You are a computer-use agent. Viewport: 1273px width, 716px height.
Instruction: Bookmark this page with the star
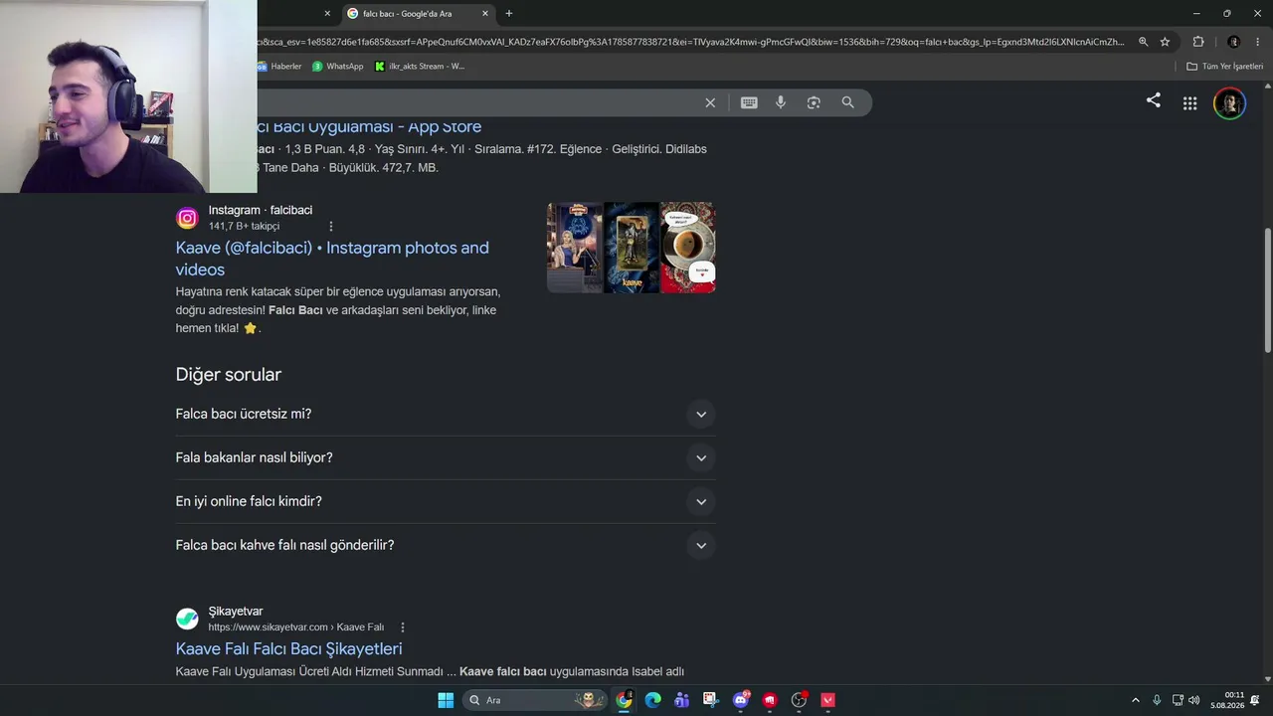1165,42
